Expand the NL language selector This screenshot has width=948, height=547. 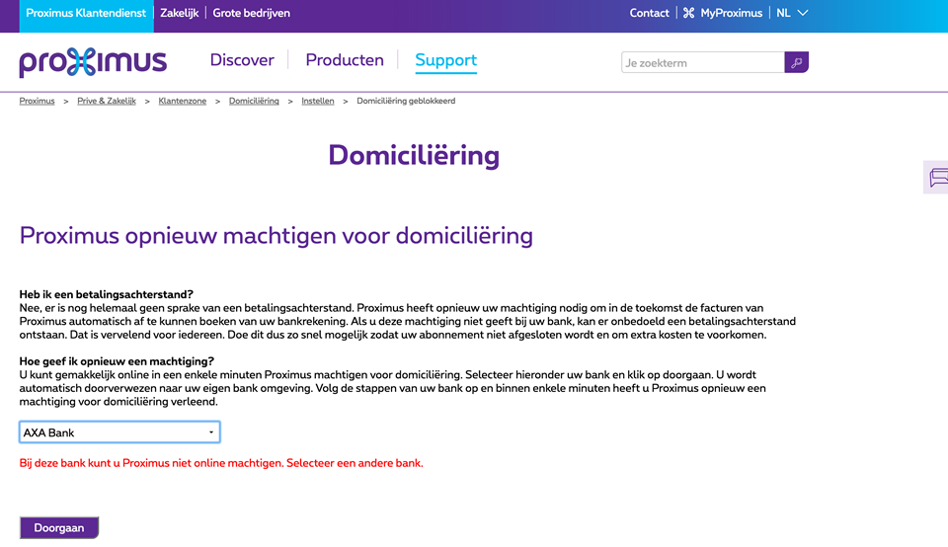[792, 14]
